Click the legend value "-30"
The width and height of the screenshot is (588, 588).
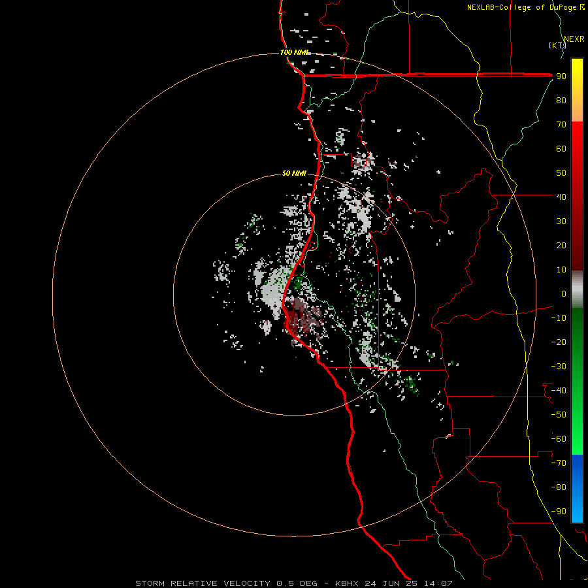click(559, 367)
